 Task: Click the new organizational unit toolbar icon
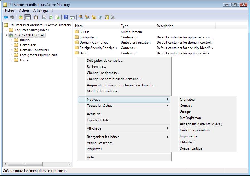tap(94, 17)
